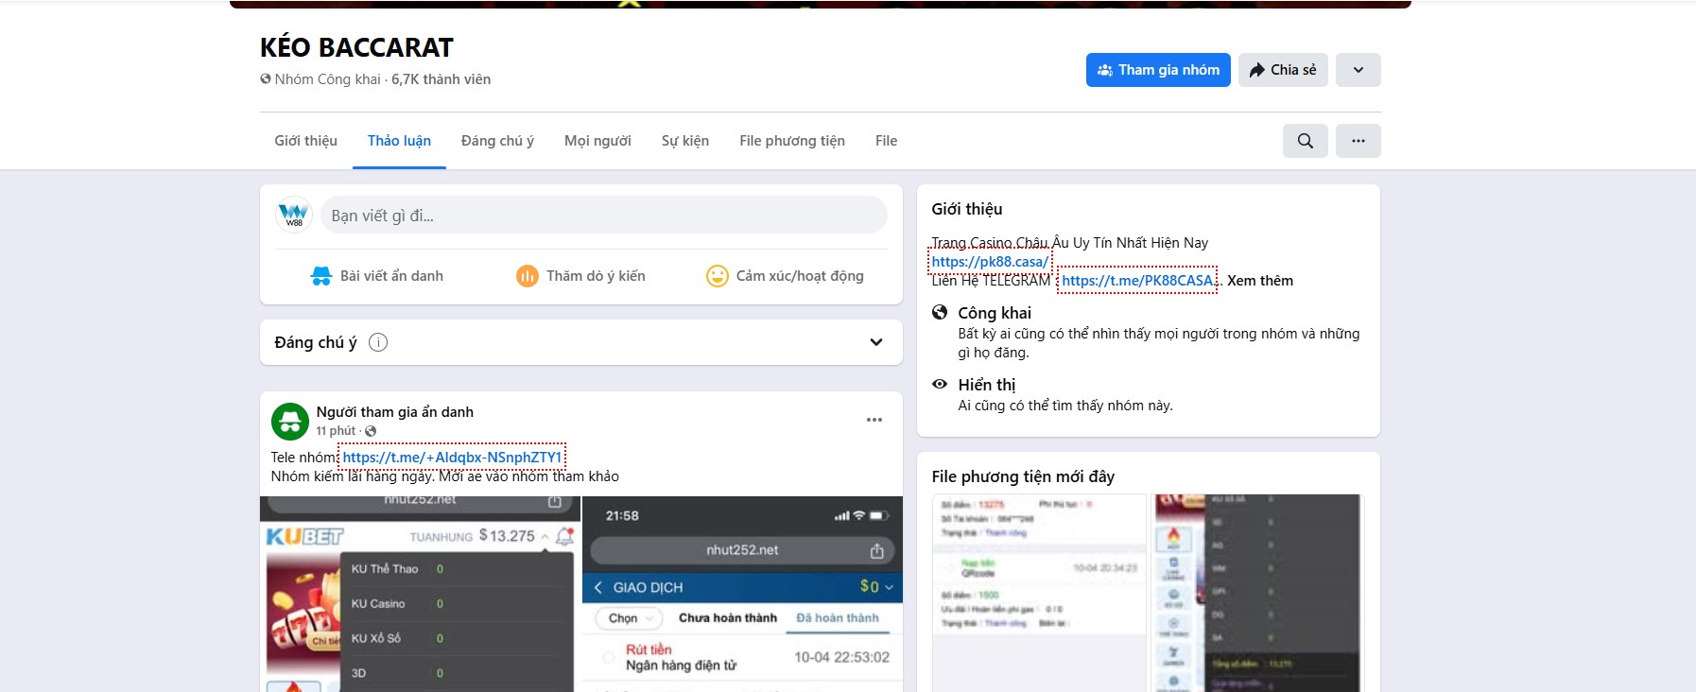Open the Sự kiện tab

pos(685,141)
